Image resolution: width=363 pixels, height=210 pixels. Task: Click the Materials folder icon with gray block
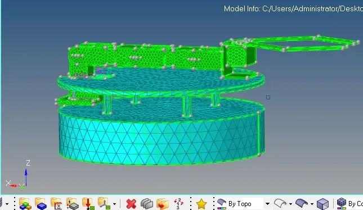(72, 203)
